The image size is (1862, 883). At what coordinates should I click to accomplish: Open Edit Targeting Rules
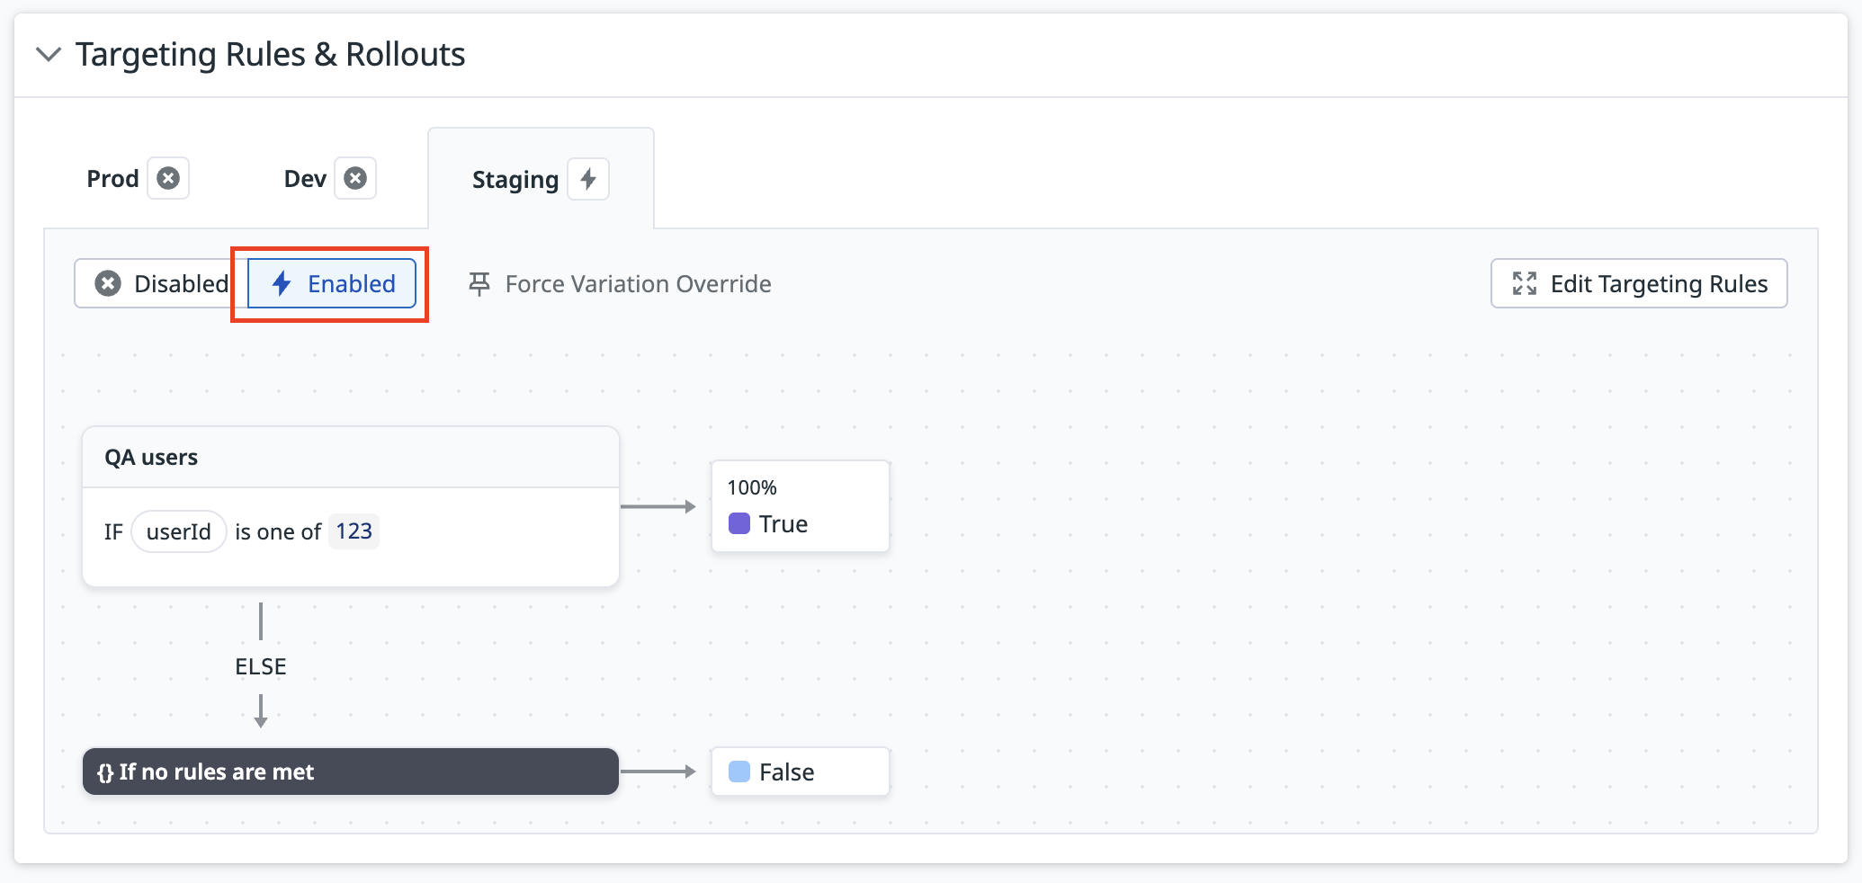pyautogui.click(x=1639, y=283)
